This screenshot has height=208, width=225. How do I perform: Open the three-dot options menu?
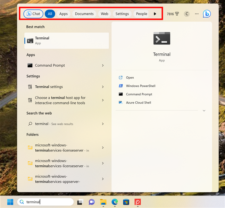(x=197, y=14)
